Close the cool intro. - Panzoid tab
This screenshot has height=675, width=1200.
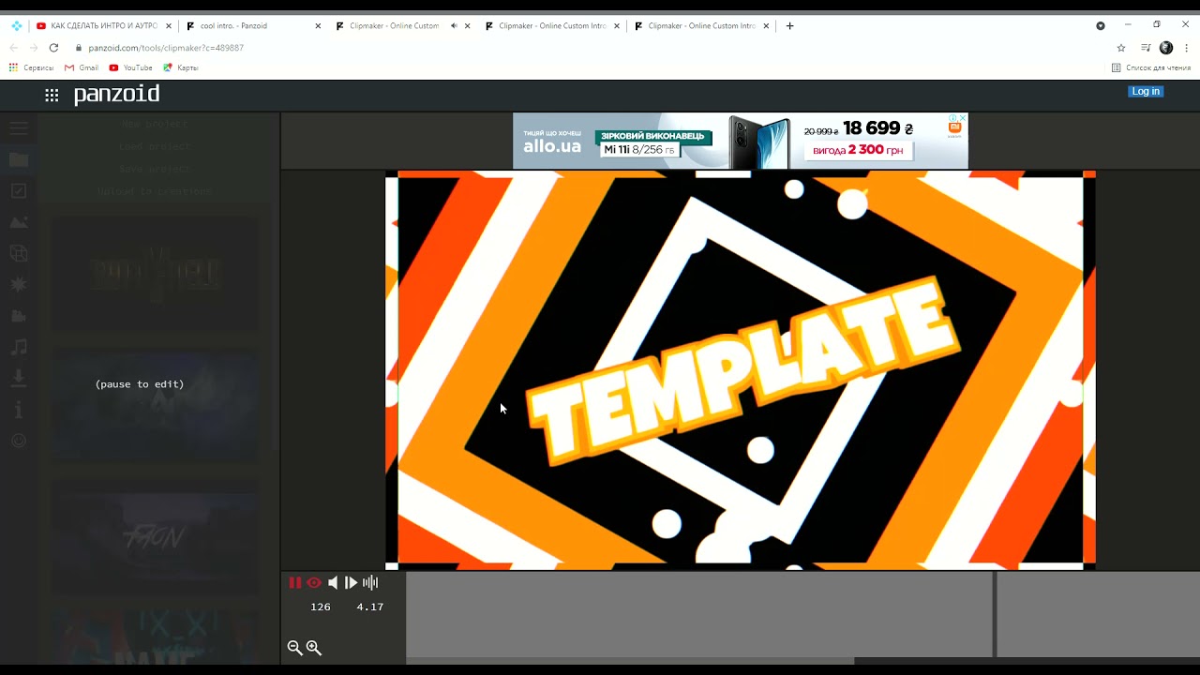(318, 26)
